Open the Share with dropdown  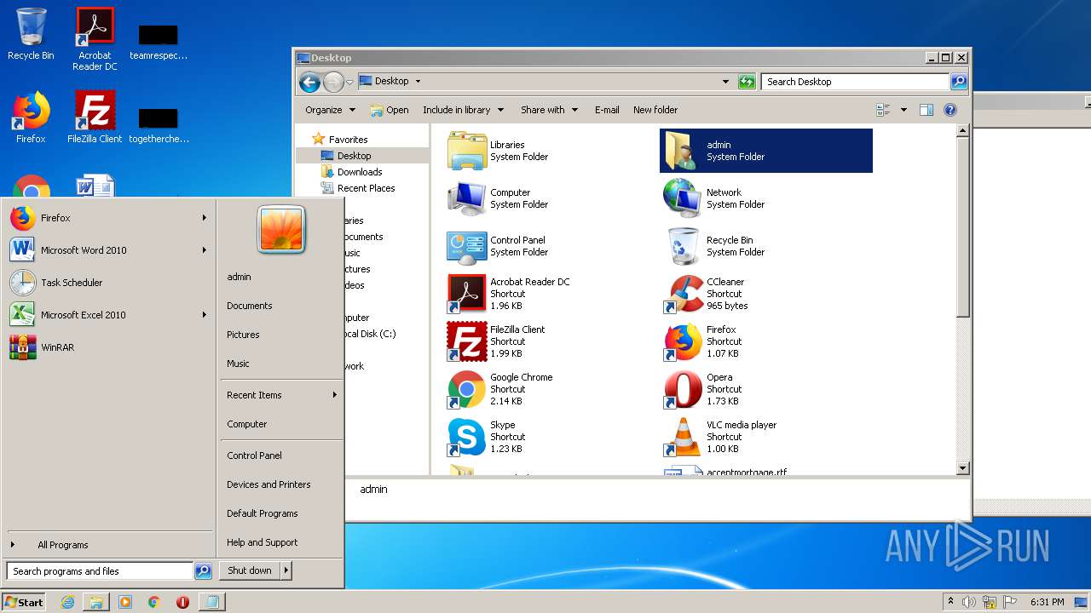550,110
